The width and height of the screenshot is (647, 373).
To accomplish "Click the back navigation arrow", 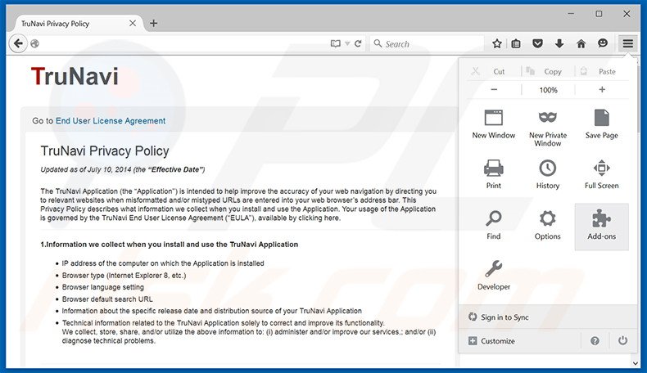I will pos(18,43).
